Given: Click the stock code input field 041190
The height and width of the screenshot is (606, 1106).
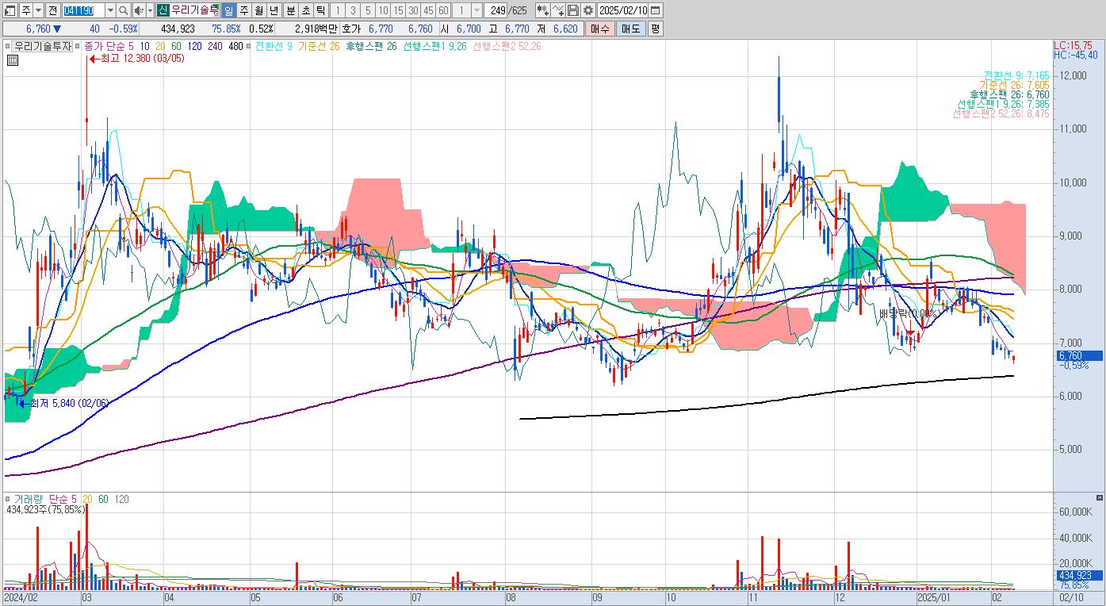Looking at the screenshot, I should point(82,10).
